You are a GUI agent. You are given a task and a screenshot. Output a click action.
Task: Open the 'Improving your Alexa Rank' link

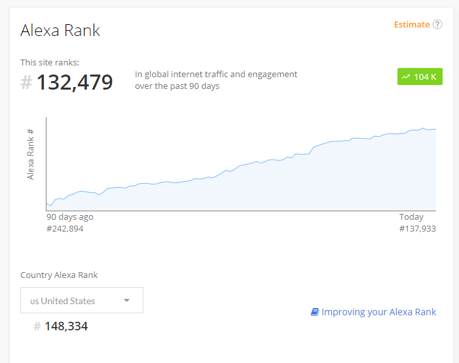tap(378, 312)
